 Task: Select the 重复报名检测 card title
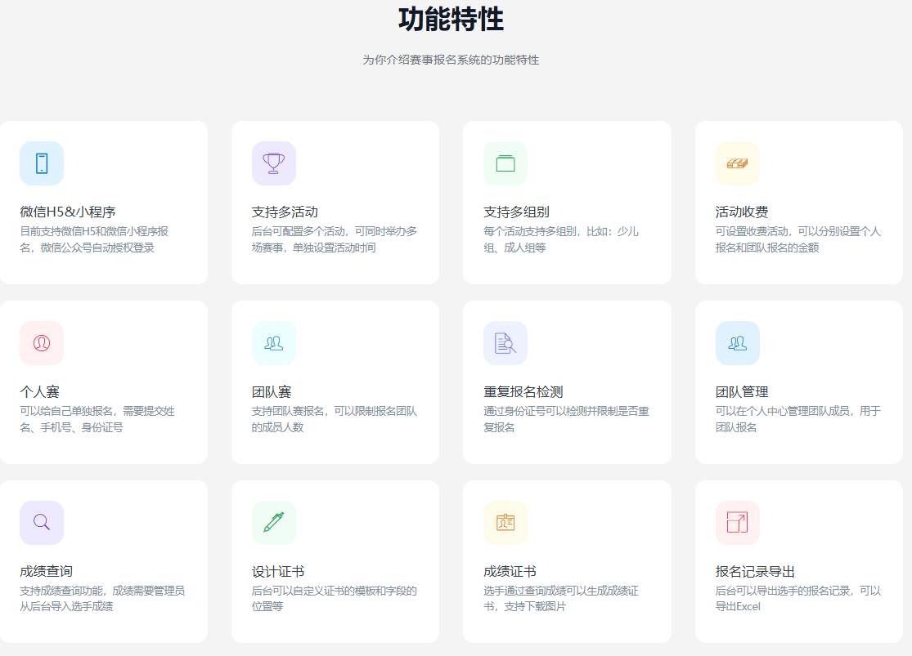523,391
